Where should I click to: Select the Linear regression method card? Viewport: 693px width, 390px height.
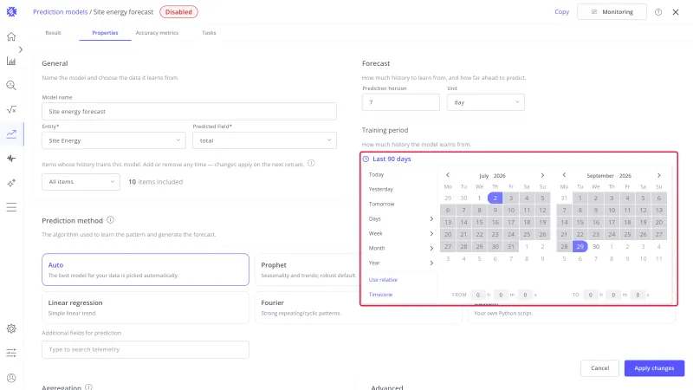[x=146, y=308]
